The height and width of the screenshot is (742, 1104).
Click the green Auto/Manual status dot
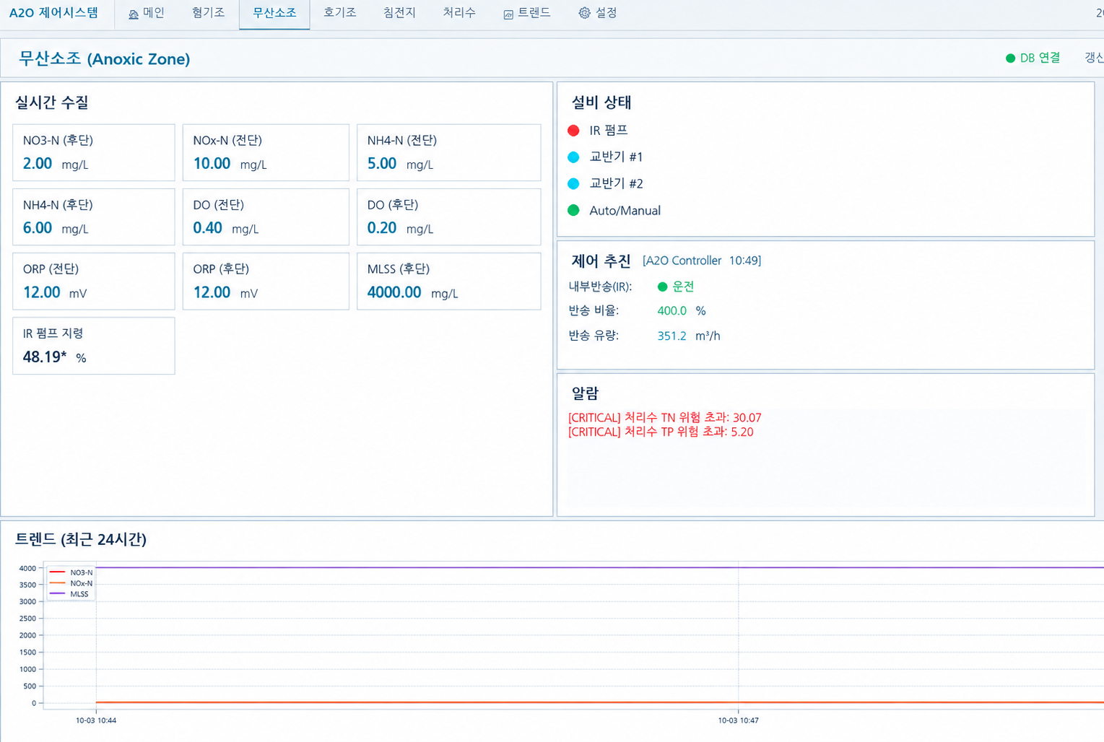pyautogui.click(x=573, y=211)
